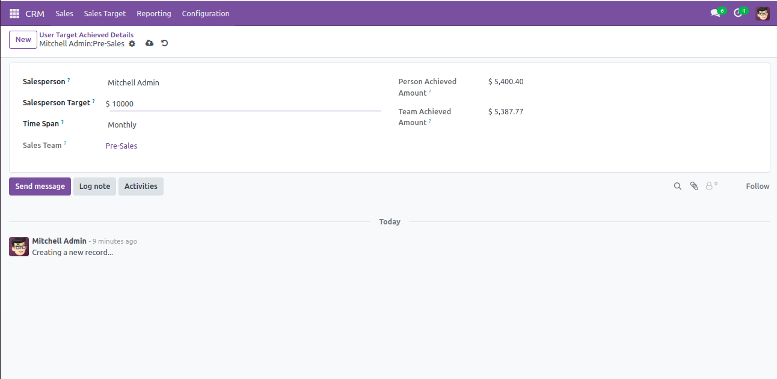Open the Reporting menu
777x379 pixels.
click(153, 13)
